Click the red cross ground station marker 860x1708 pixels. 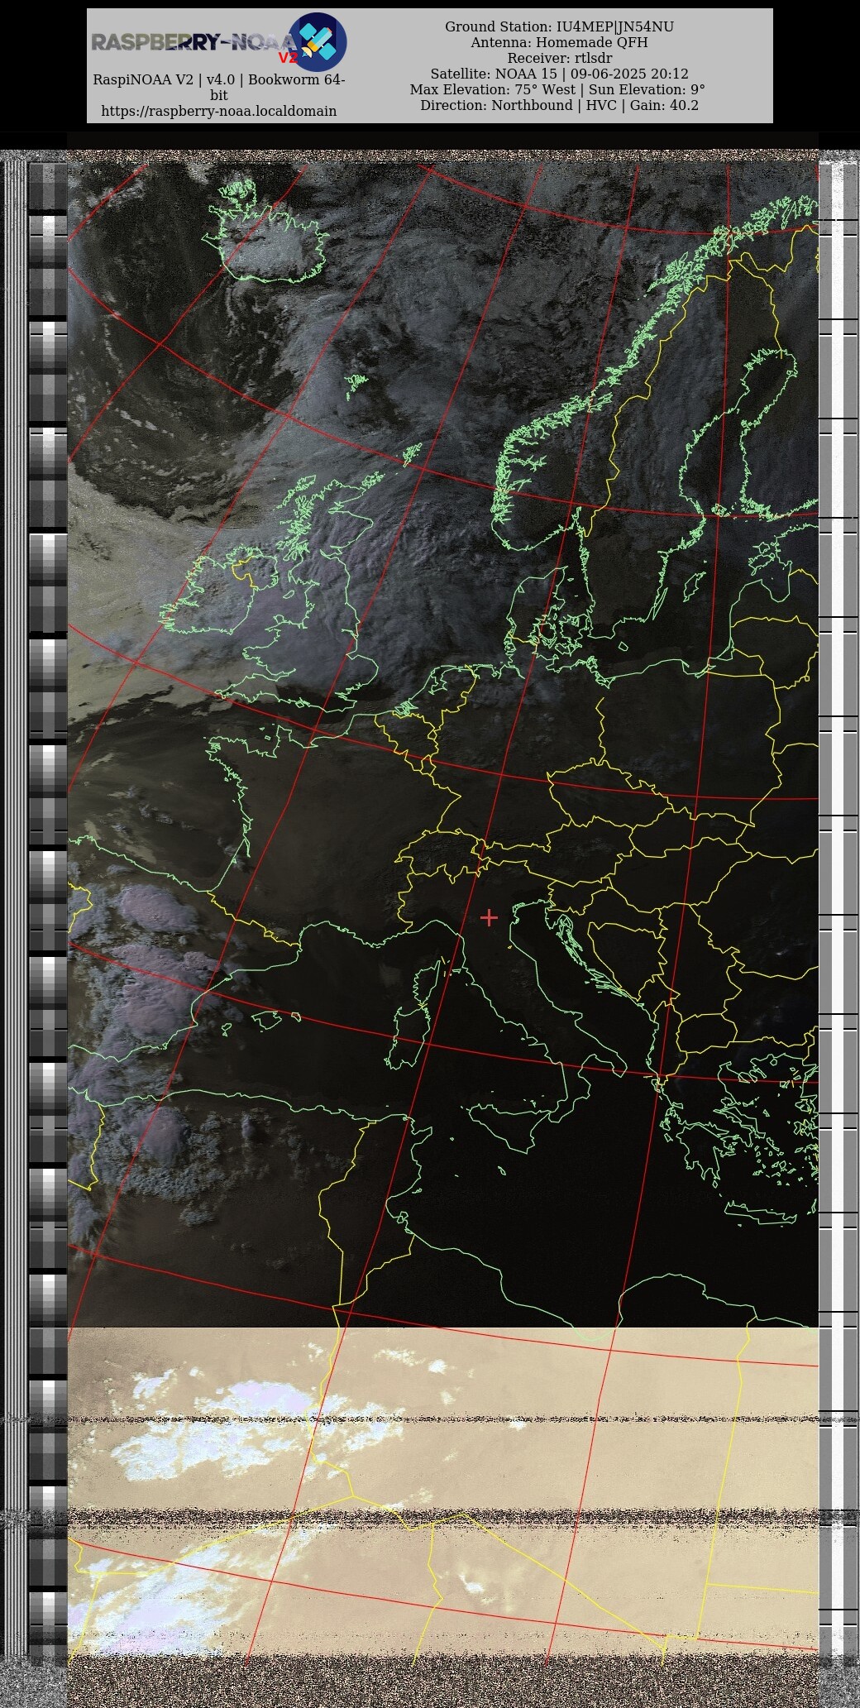tap(489, 917)
